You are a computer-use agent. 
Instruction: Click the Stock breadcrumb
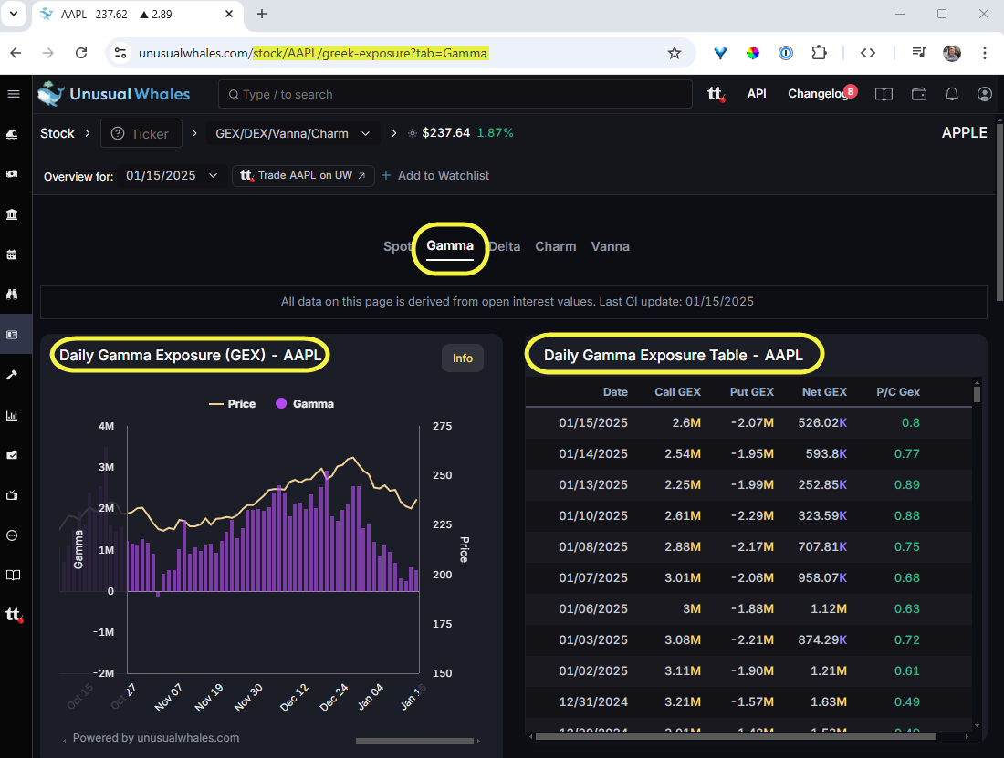pyautogui.click(x=58, y=134)
